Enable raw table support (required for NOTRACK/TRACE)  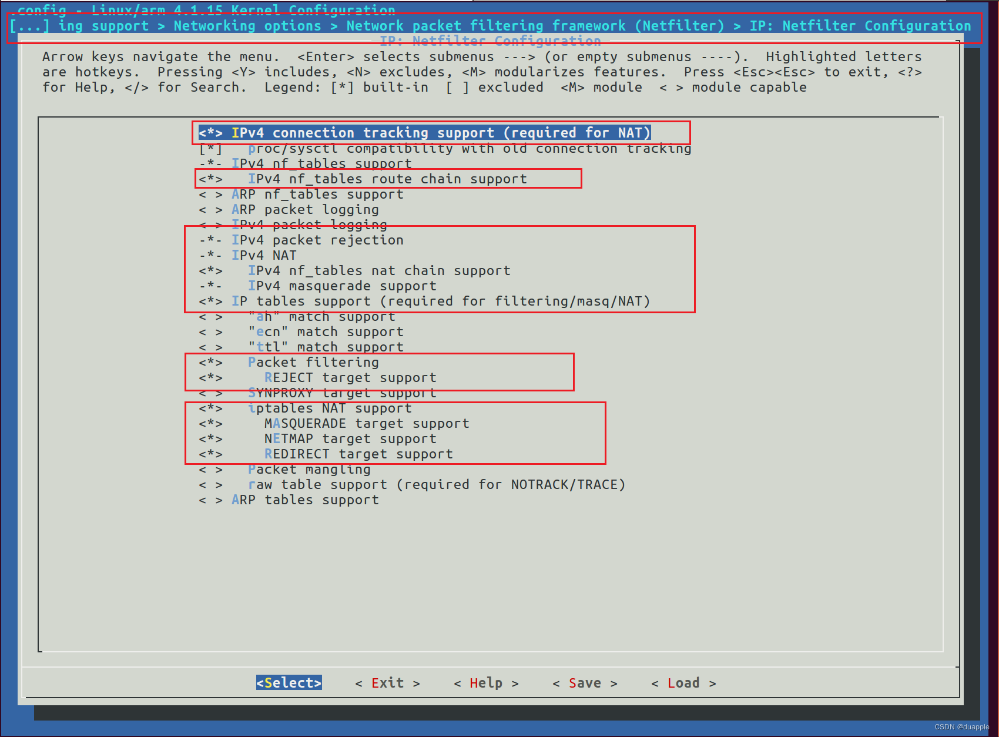tap(412, 484)
